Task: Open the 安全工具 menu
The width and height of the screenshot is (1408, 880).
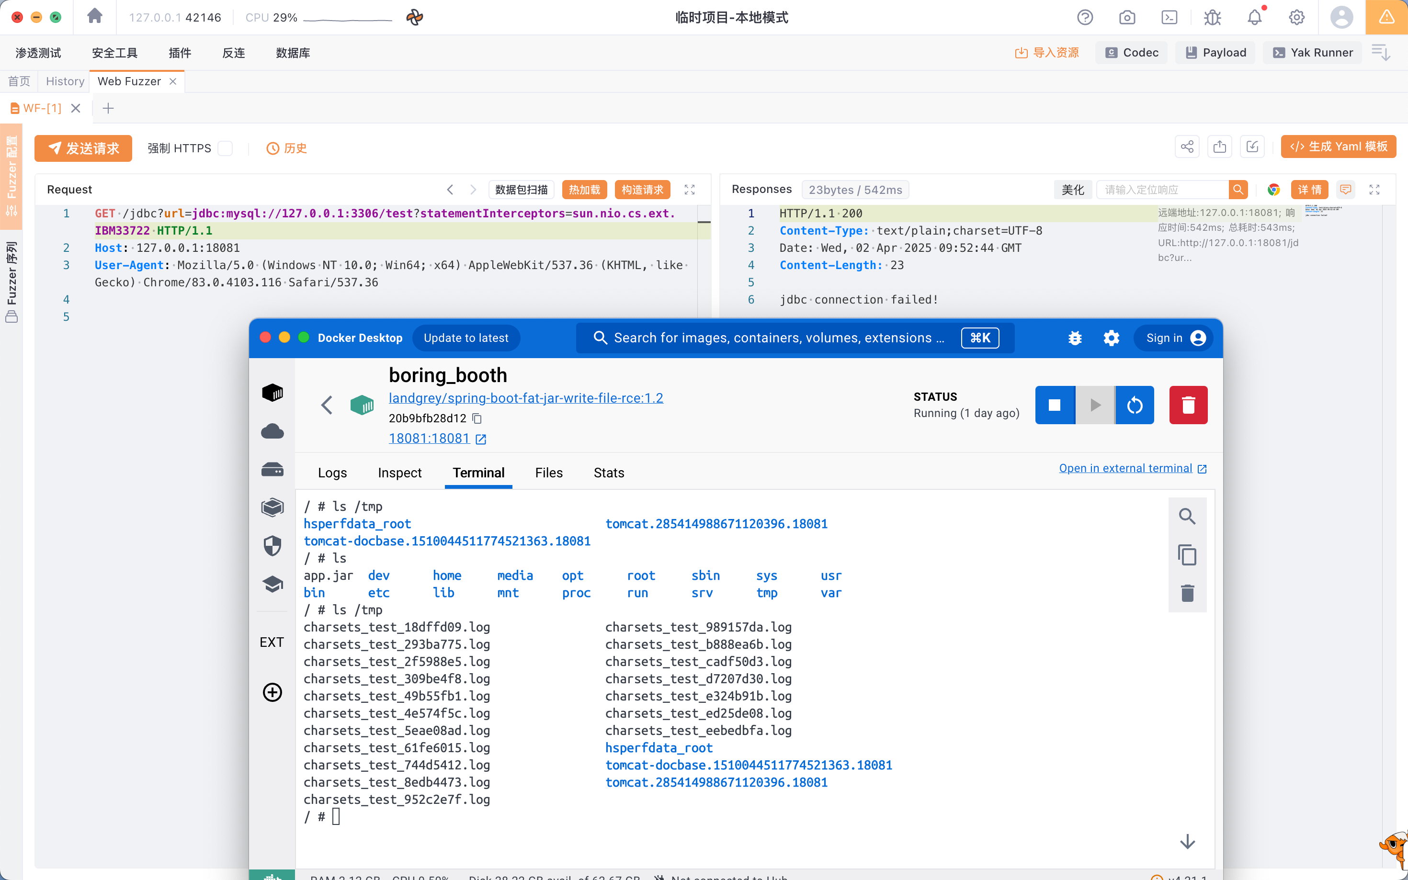Action: (114, 53)
